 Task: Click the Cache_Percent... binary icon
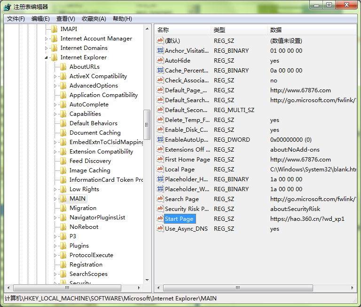click(x=160, y=70)
